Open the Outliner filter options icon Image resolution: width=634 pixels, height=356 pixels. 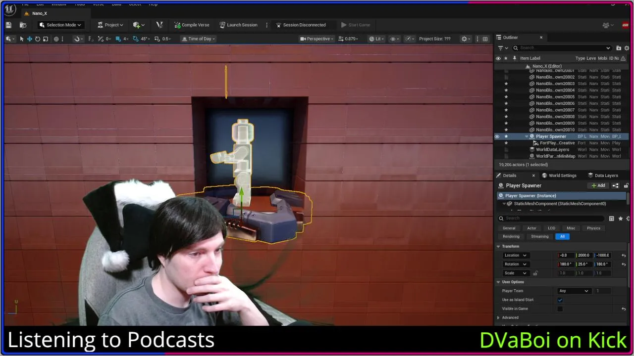502,48
